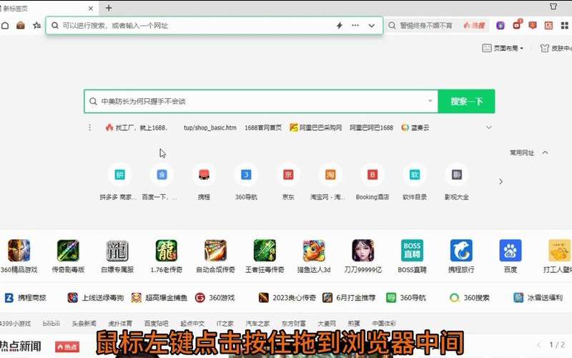This screenshot has height=358, width=572.
Task: Open the 刀刀99999亿 game icon
Action: click(363, 251)
